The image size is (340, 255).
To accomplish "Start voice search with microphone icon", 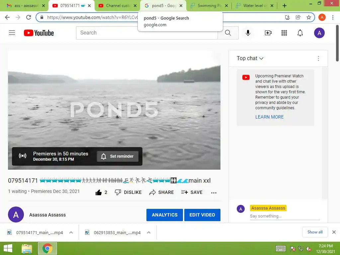I will pos(248,33).
